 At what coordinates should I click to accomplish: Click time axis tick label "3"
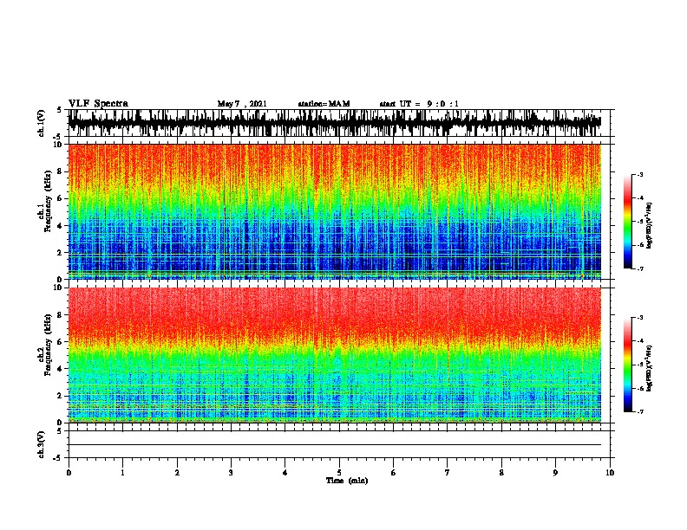tap(231, 473)
